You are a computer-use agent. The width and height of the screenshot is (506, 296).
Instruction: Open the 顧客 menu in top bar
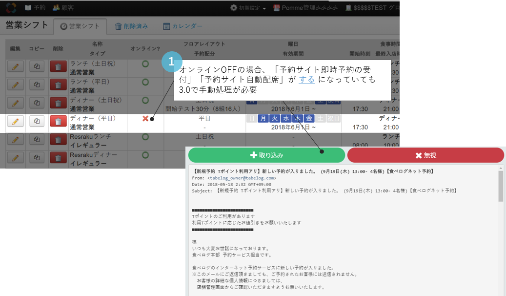pyautogui.click(x=63, y=8)
